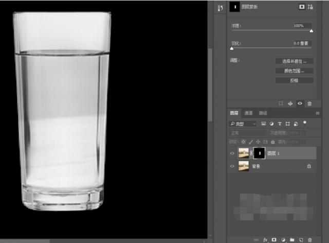Viewport: 329px width, 243px height.
Task: Open the layer filter type dropdown
Action: click(243, 124)
